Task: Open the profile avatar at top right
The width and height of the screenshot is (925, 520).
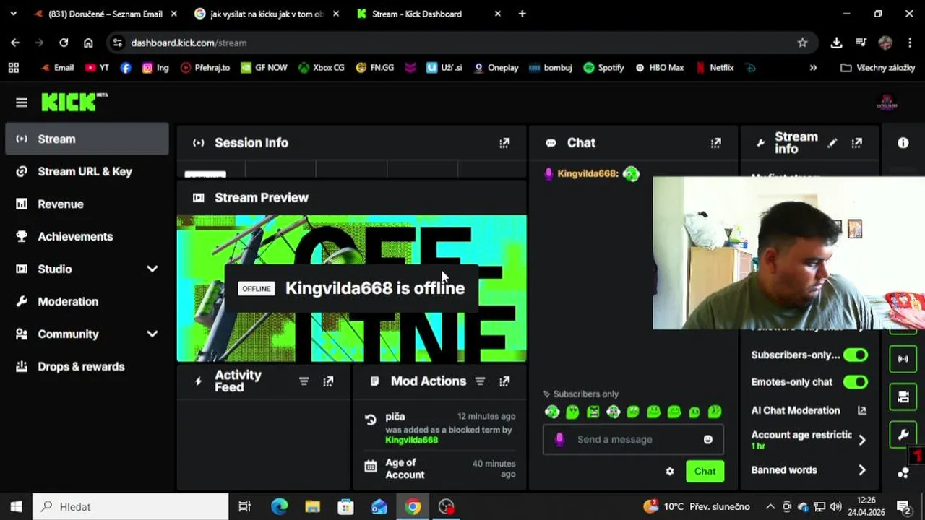Action: pos(887,103)
